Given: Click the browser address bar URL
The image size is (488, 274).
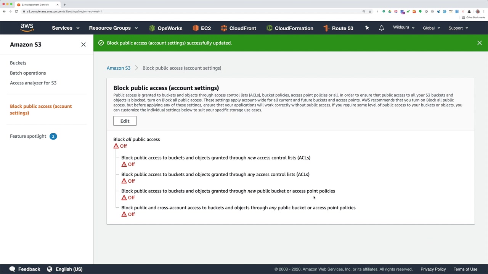Looking at the screenshot, I should [64, 11].
